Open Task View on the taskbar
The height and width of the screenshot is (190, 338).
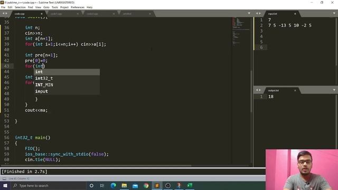point(102,186)
